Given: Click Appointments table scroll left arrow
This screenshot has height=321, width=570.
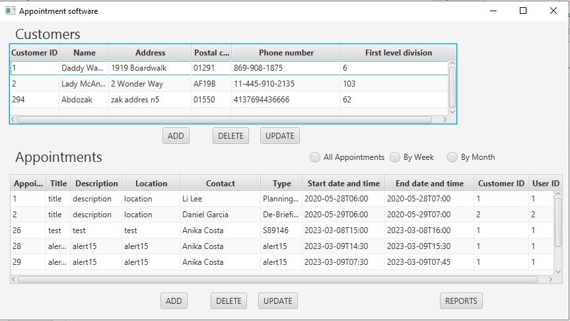Looking at the screenshot, I should [13, 279].
